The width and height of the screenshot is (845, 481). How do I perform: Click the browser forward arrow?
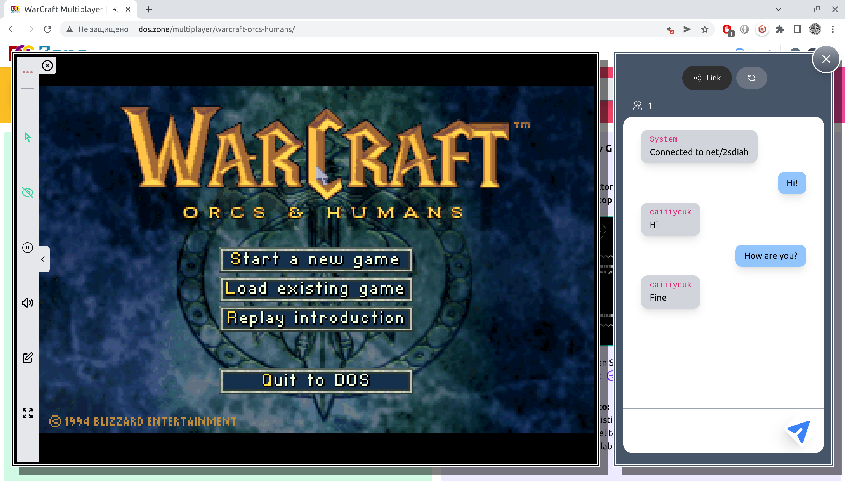pos(30,29)
